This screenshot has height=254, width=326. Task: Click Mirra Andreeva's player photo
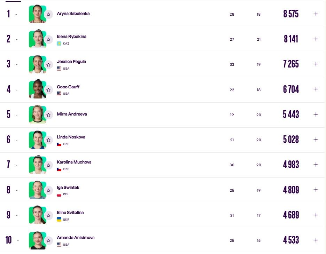[x=38, y=114]
